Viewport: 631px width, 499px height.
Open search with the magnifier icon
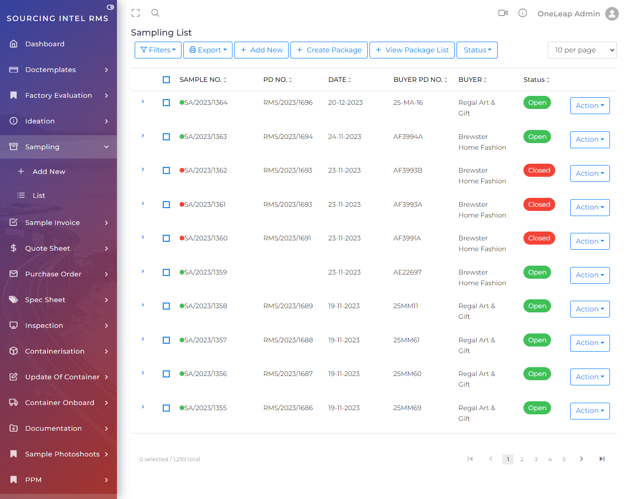click(155, 13)
